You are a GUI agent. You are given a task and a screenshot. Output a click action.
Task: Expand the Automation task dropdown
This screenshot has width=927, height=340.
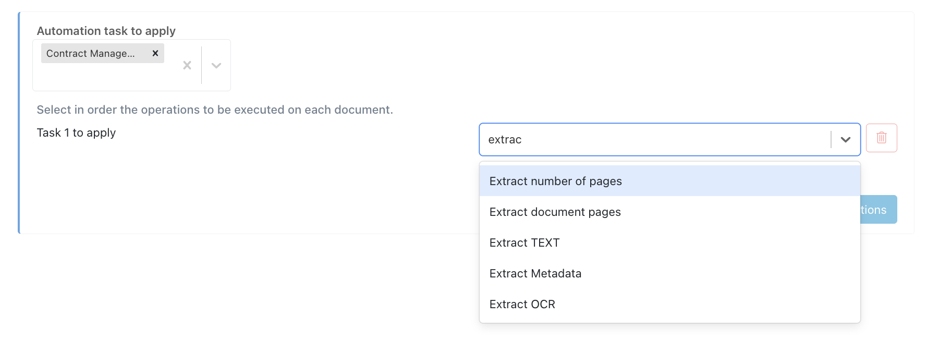coord(216,65)
